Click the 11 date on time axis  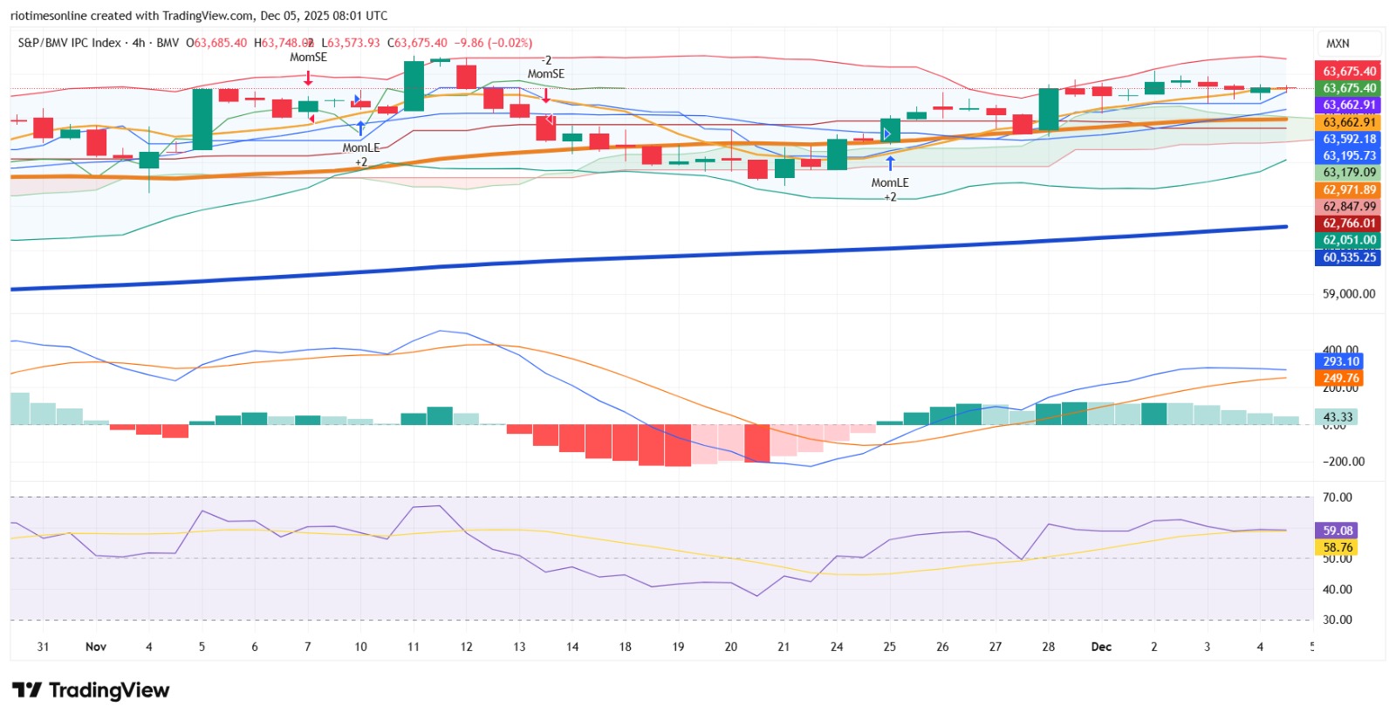[x=414, y=647]
